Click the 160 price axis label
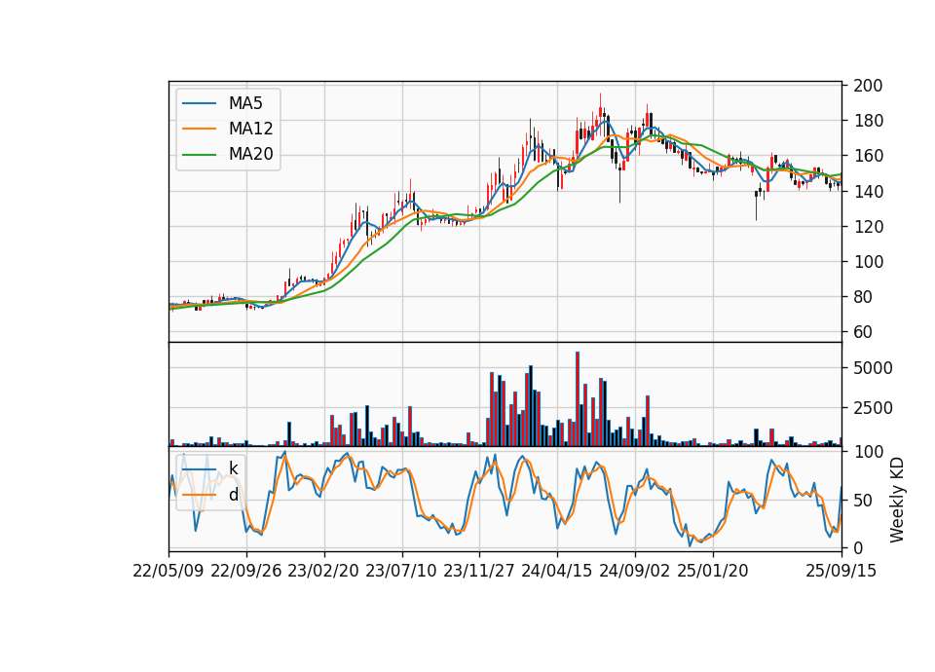 tap(868, 156)
